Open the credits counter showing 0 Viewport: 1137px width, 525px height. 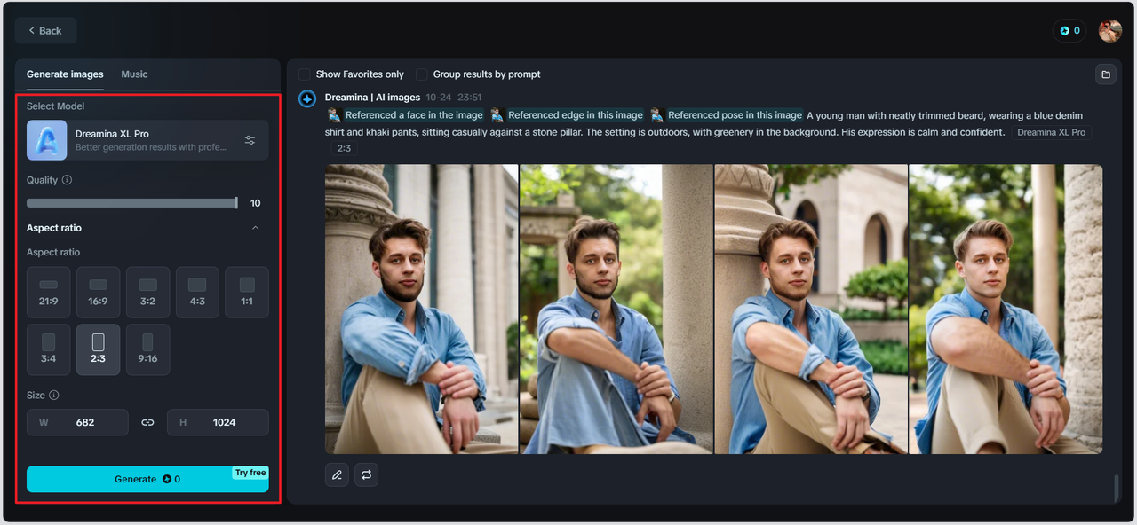(1070, 30)
